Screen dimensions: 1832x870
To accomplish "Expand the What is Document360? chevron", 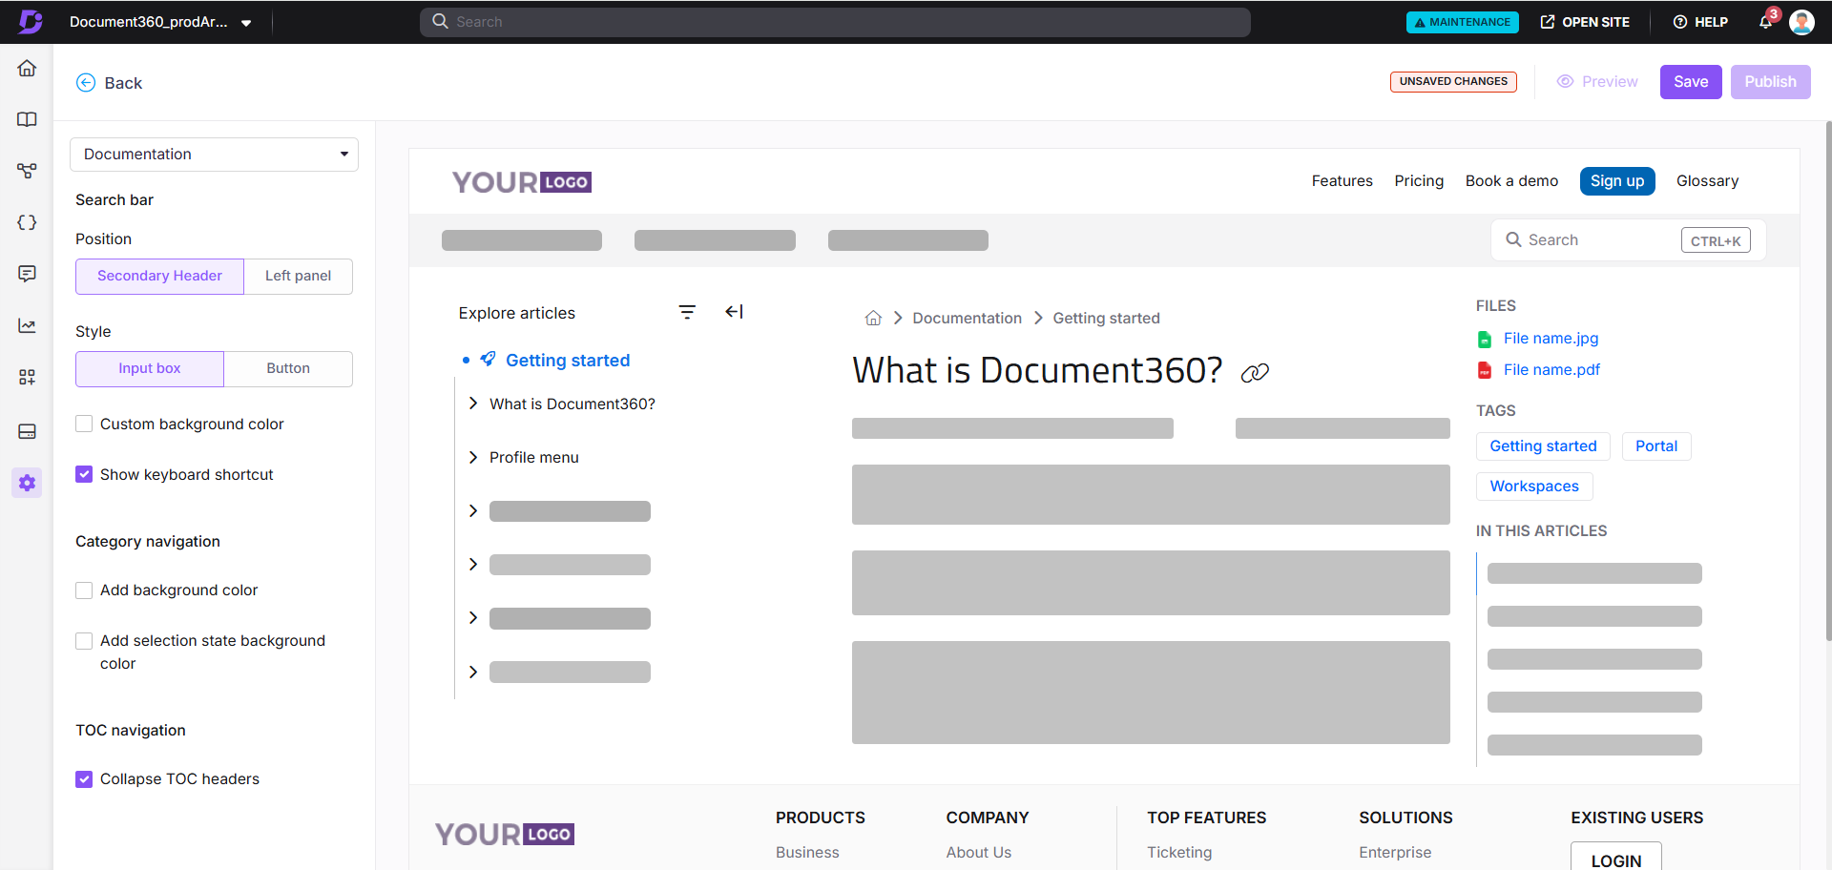I will 473,404.
